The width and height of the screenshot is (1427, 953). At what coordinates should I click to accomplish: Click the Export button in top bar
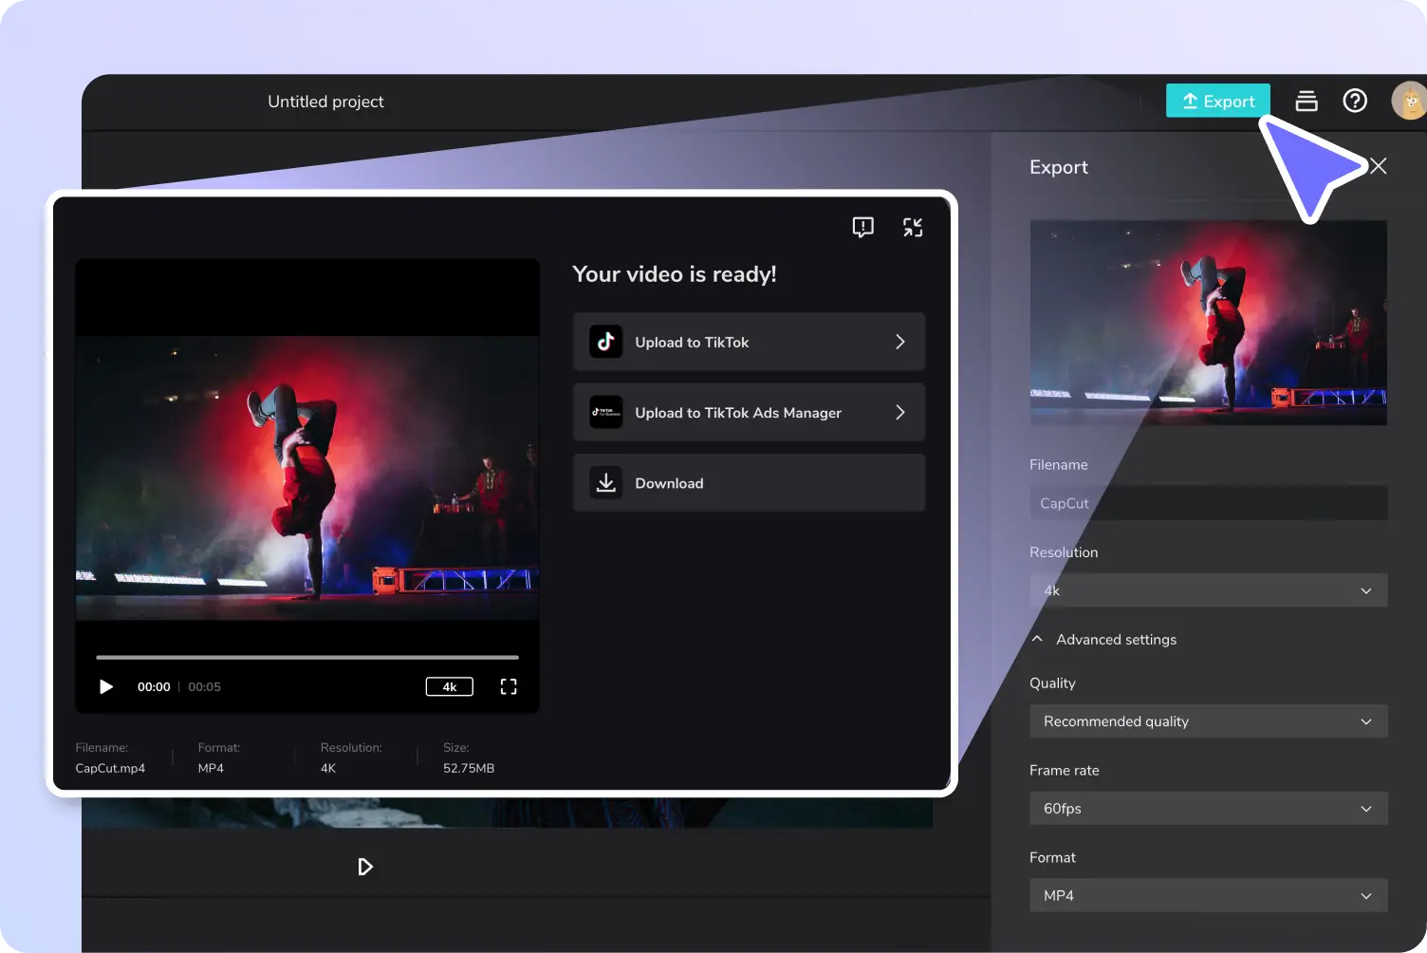1217,102
